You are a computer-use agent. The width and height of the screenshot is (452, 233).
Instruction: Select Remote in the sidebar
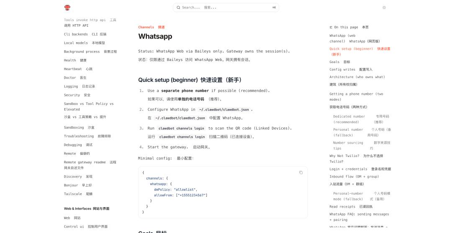pos(77,153)
